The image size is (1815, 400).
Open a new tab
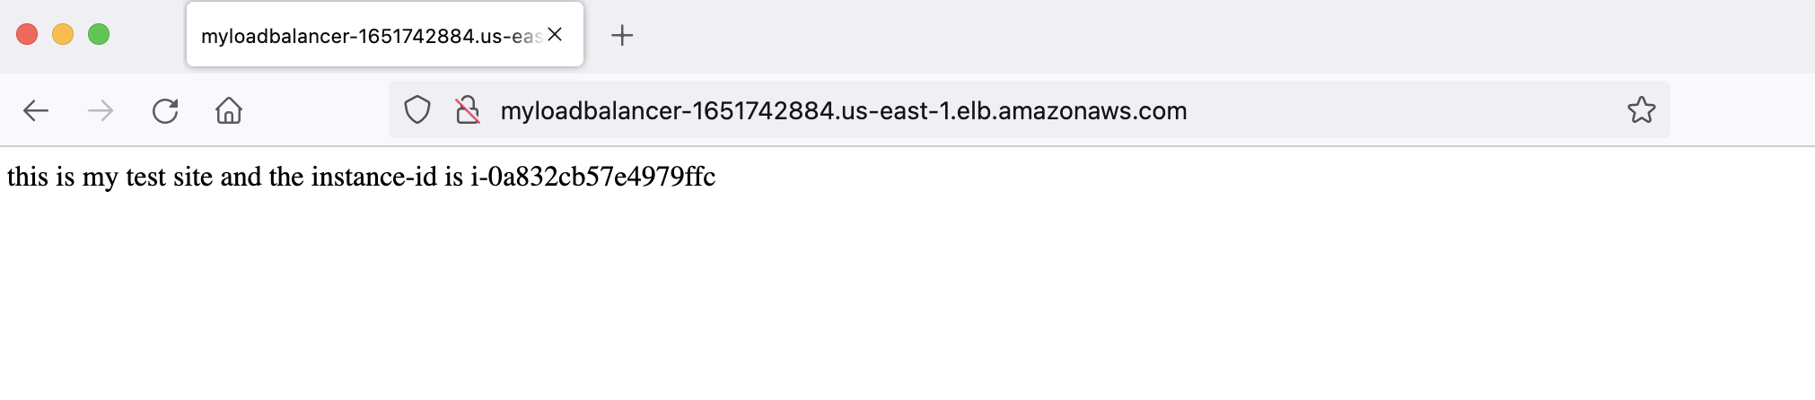coord(622,35)
